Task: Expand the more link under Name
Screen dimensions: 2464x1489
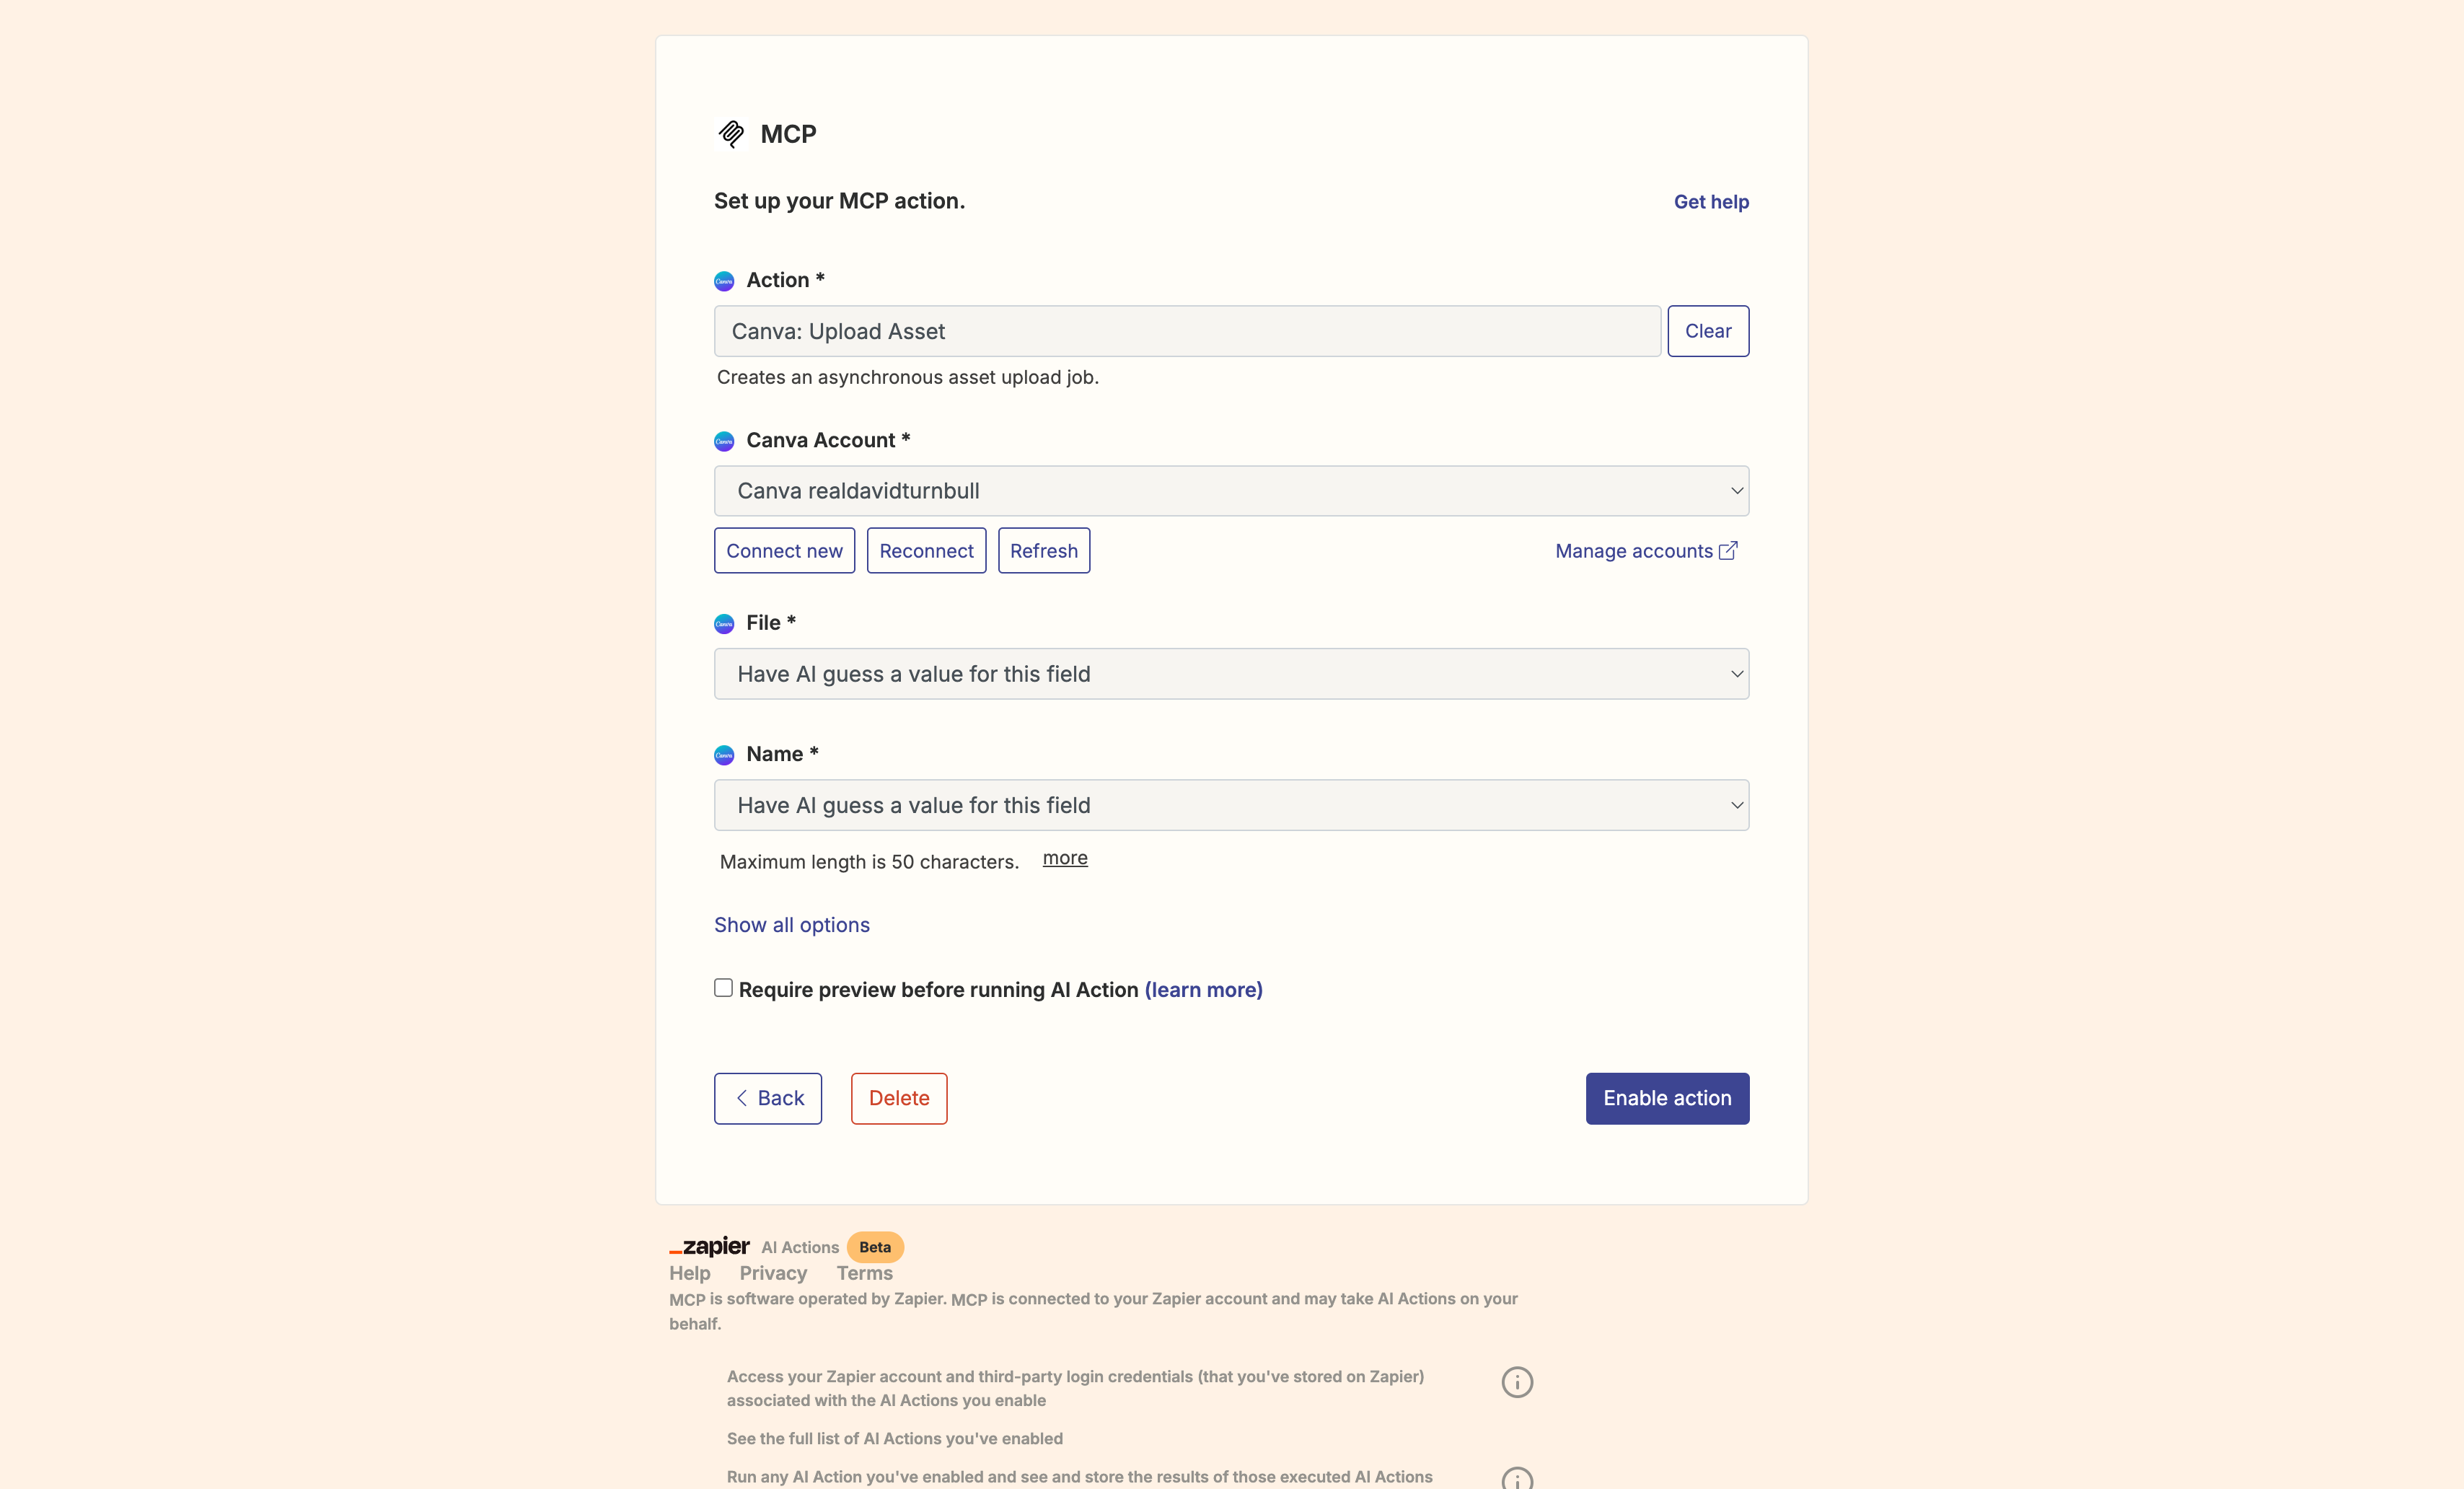Action: click(1065, 858)
